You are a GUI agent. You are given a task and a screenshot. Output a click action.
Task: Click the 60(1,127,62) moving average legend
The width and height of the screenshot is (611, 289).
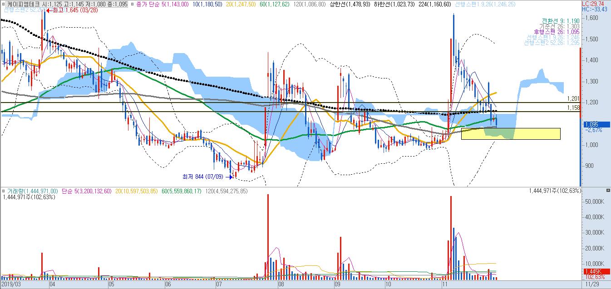274,4
